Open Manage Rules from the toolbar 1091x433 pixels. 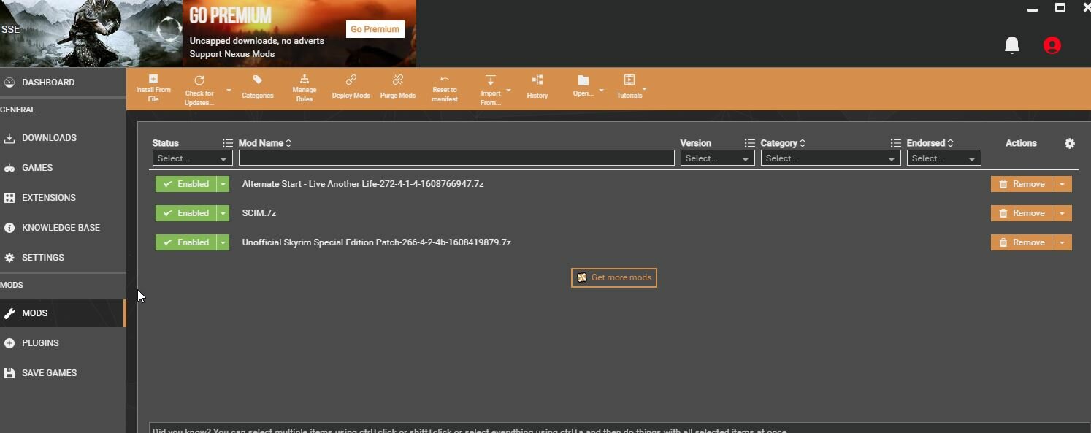click(x=305, y=89)
